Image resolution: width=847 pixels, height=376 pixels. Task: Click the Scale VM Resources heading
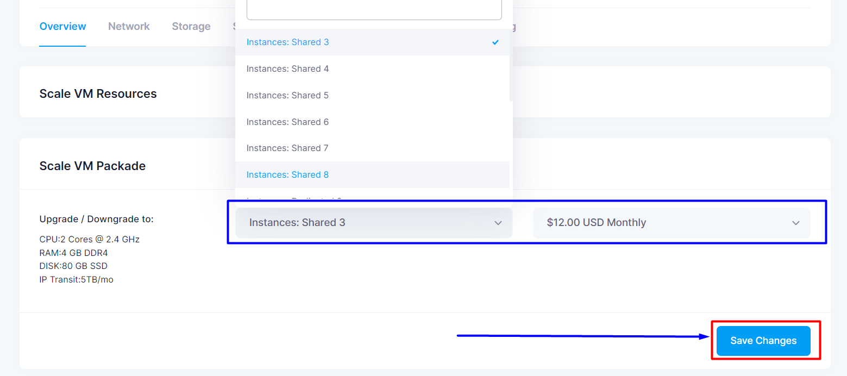pos(98,93)
